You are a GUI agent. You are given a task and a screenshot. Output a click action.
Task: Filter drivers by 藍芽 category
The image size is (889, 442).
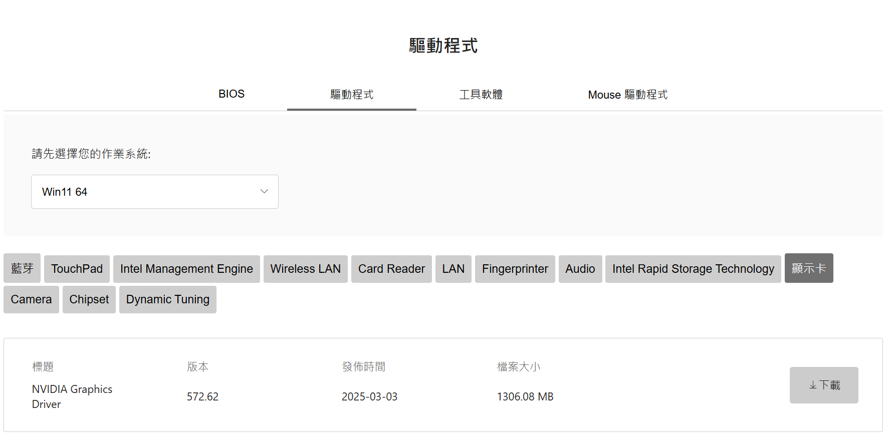coord(22,268)
